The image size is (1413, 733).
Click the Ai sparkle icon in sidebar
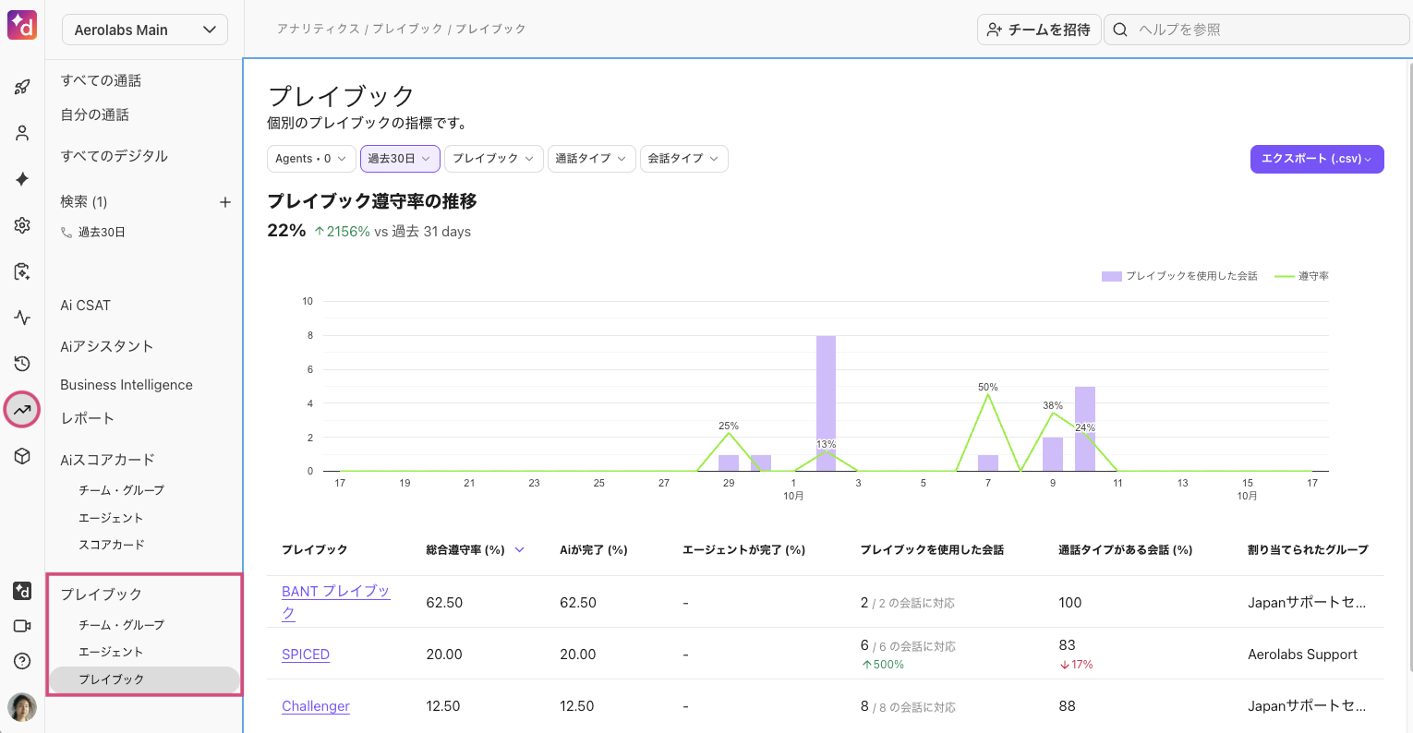pos(22,179)
